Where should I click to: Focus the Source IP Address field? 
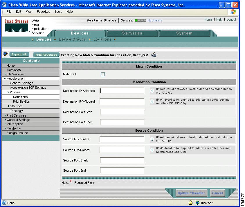pyautogui.click(x=122, y=139)
